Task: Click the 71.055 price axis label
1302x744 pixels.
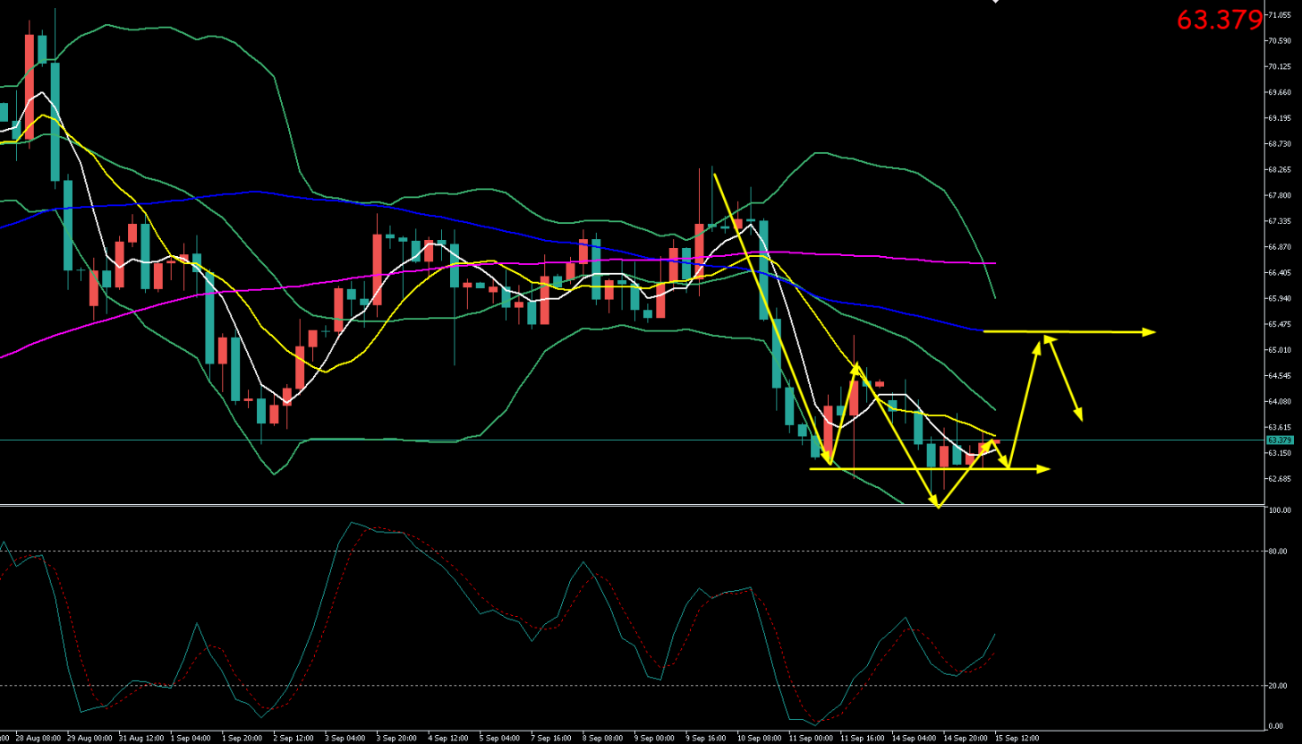Action: click(1279, 14)
